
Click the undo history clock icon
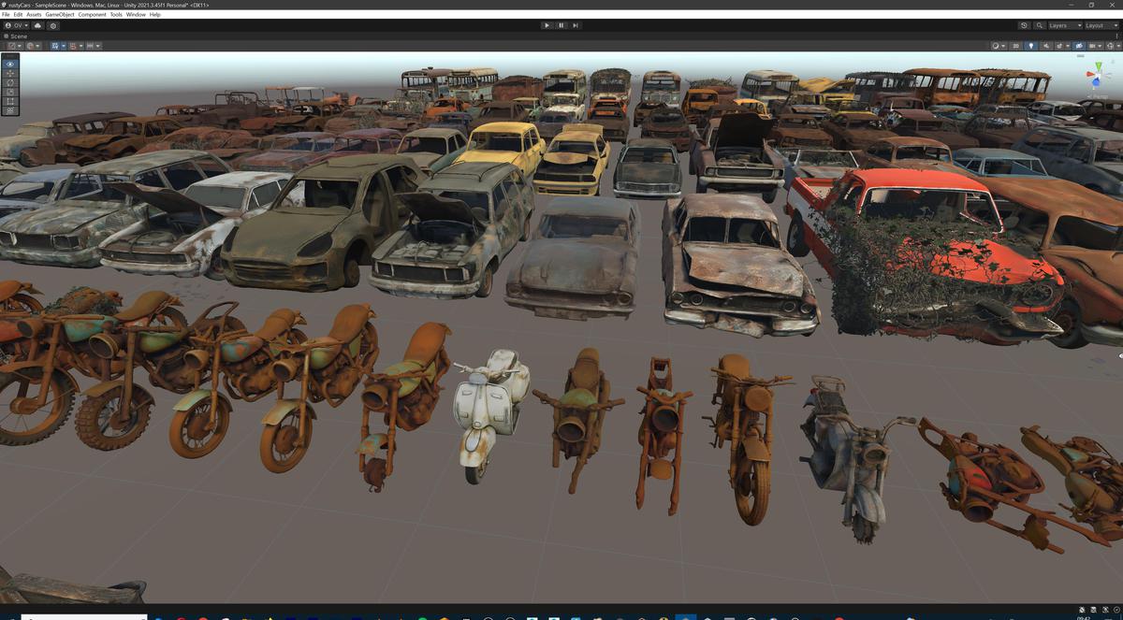pos(1024,25)
